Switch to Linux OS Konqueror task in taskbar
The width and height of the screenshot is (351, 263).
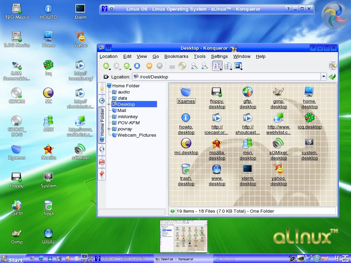(123, 259)
